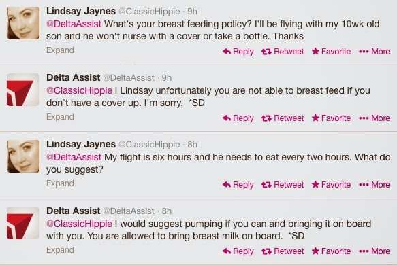Viewport: 397px width, 265px height.
Task: Expand Lindsay's first tweet about breast feeding policy
Action: click(x=60, y=50)
